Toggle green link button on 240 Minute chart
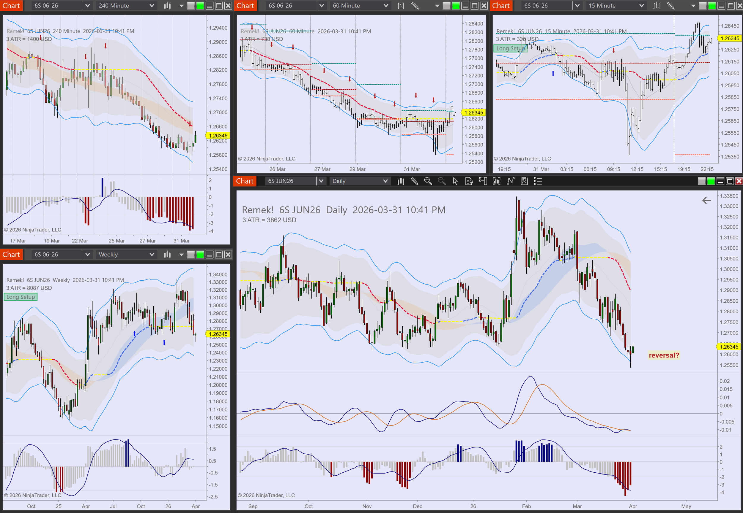Screen dimensions: 743x513 pyautogui.click(x=200, y=6)
